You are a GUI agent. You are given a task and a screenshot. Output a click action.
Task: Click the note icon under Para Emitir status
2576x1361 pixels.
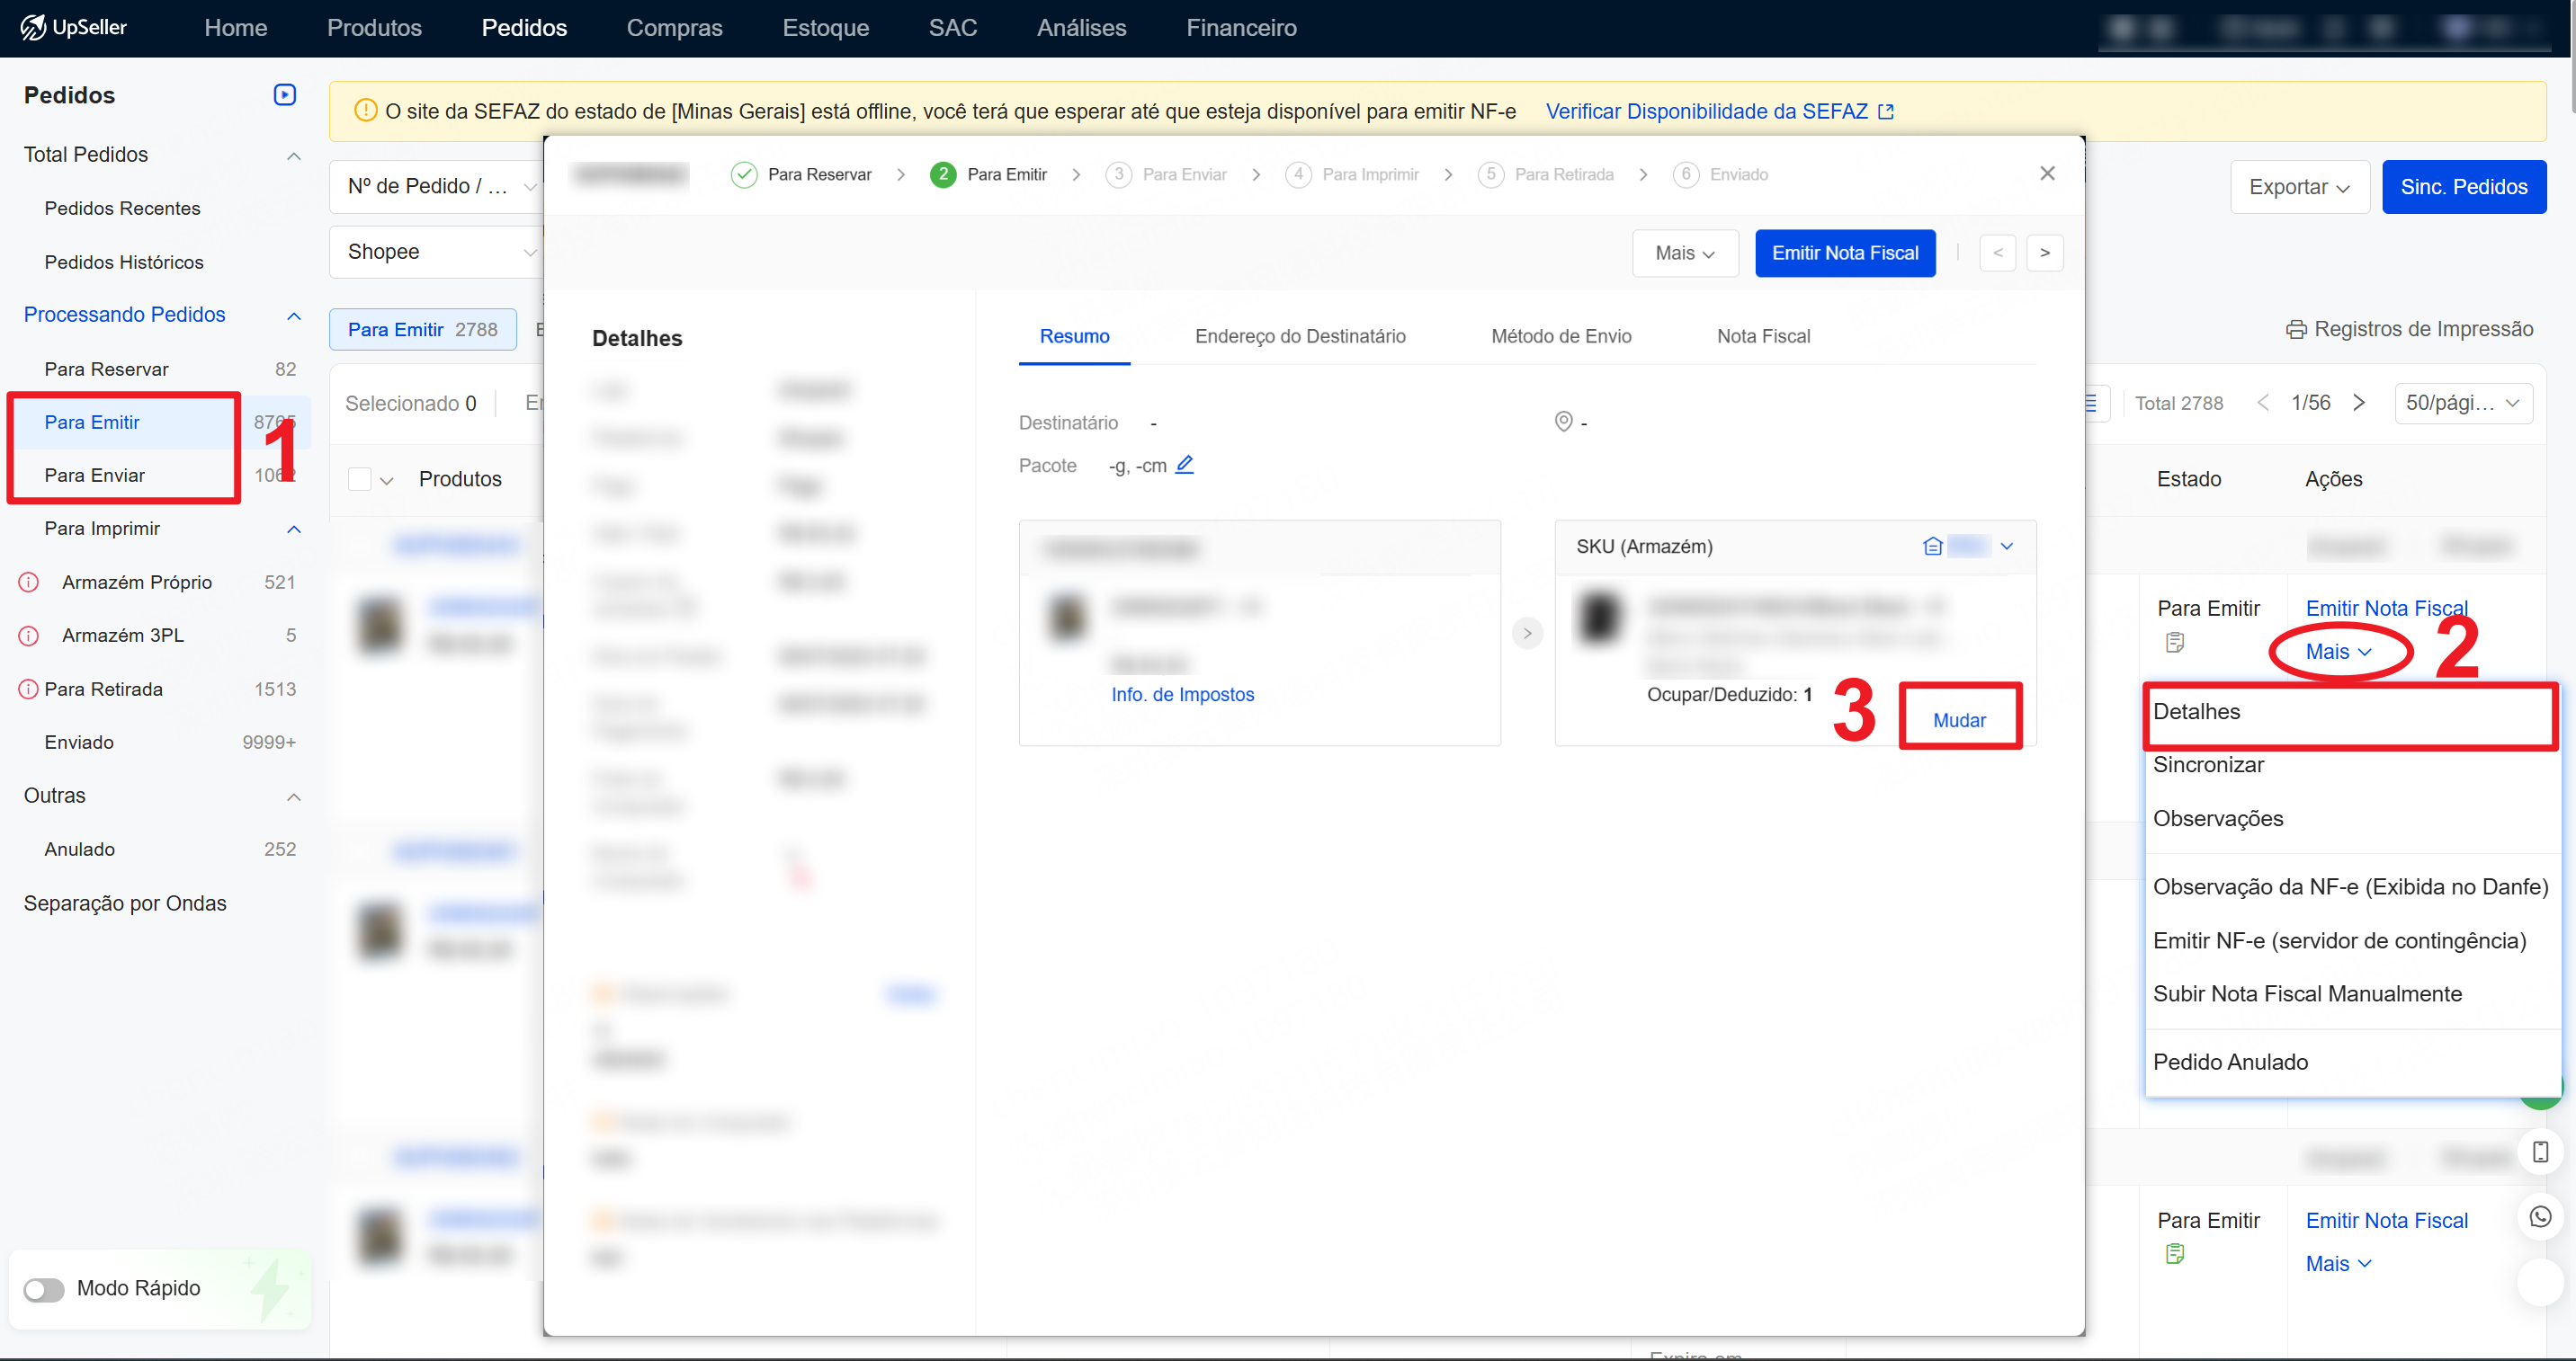click(x=2174, y=643)
